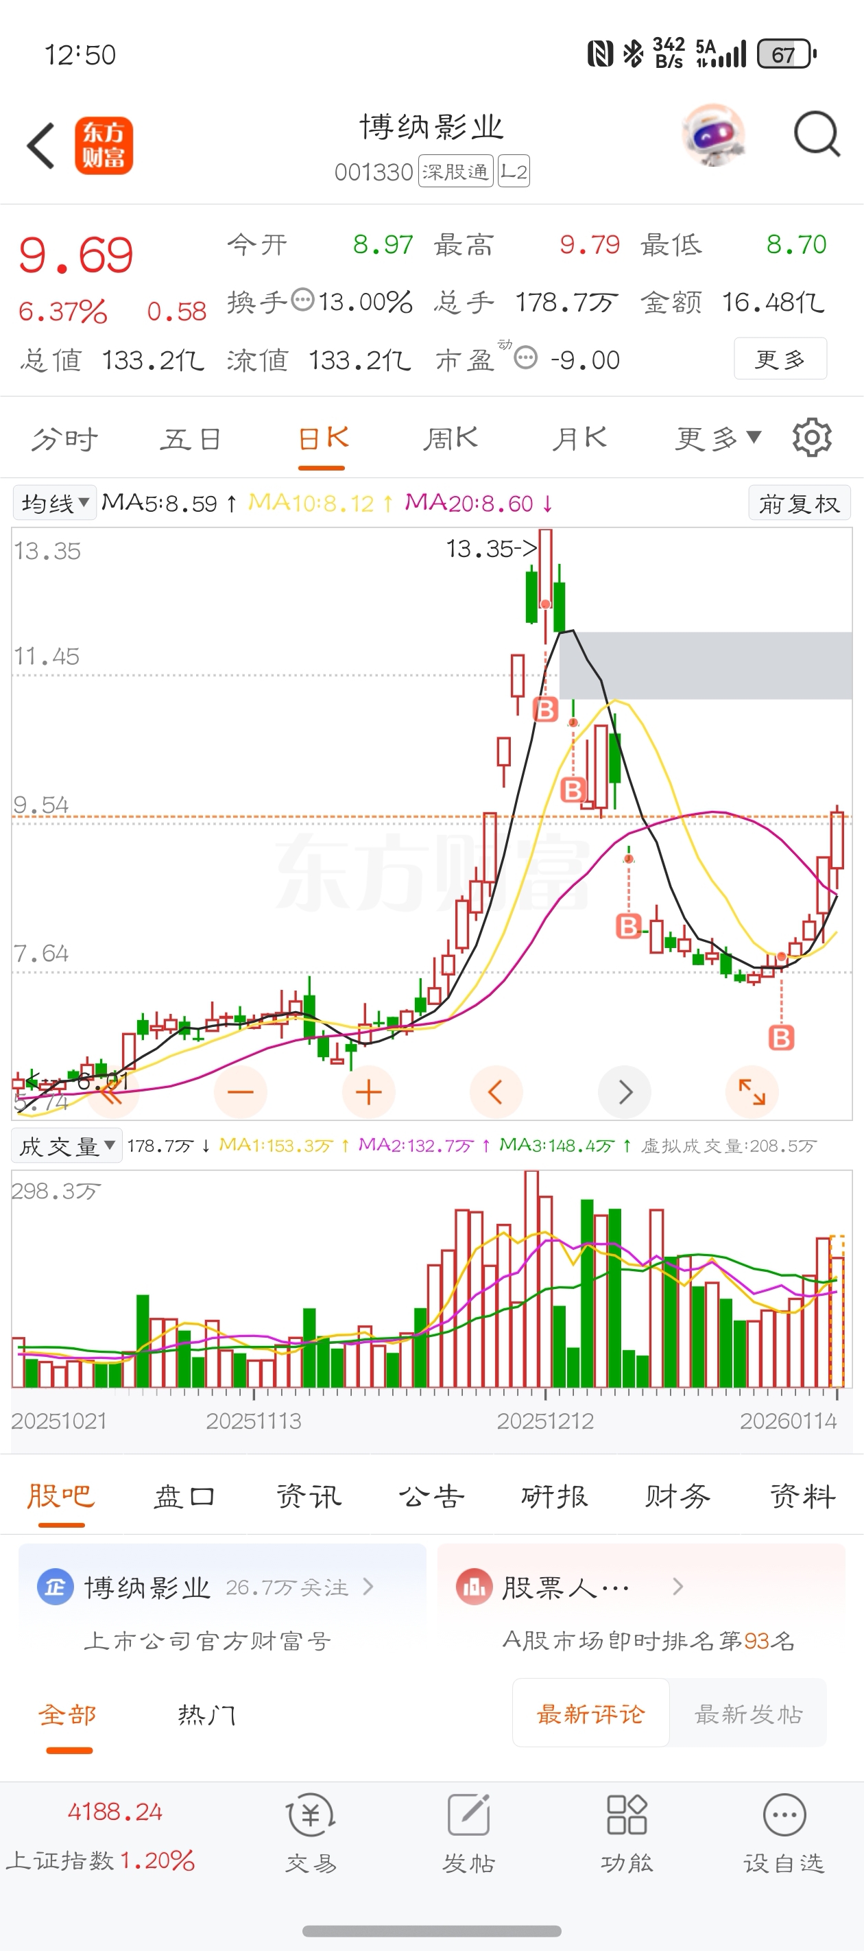Tap the Bluetooth status icon
Viewport: 864px width, 1951px height.
[632, 54]
